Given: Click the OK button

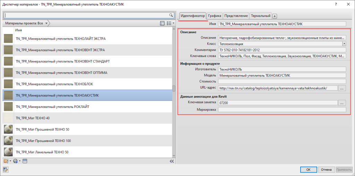Looking at the screenshot, I should click(x=308, y=170).
